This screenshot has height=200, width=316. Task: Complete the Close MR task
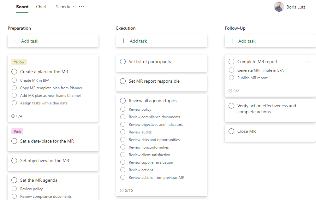click(231, 131)
